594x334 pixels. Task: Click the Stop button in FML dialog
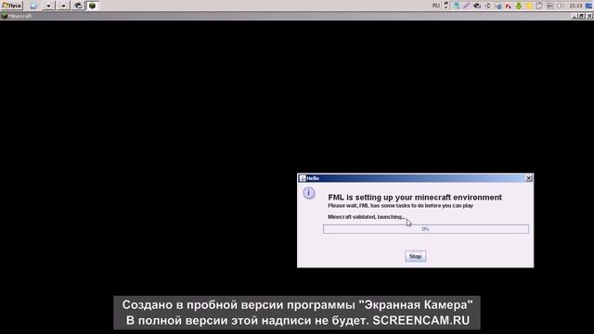[x=415, y=256]
